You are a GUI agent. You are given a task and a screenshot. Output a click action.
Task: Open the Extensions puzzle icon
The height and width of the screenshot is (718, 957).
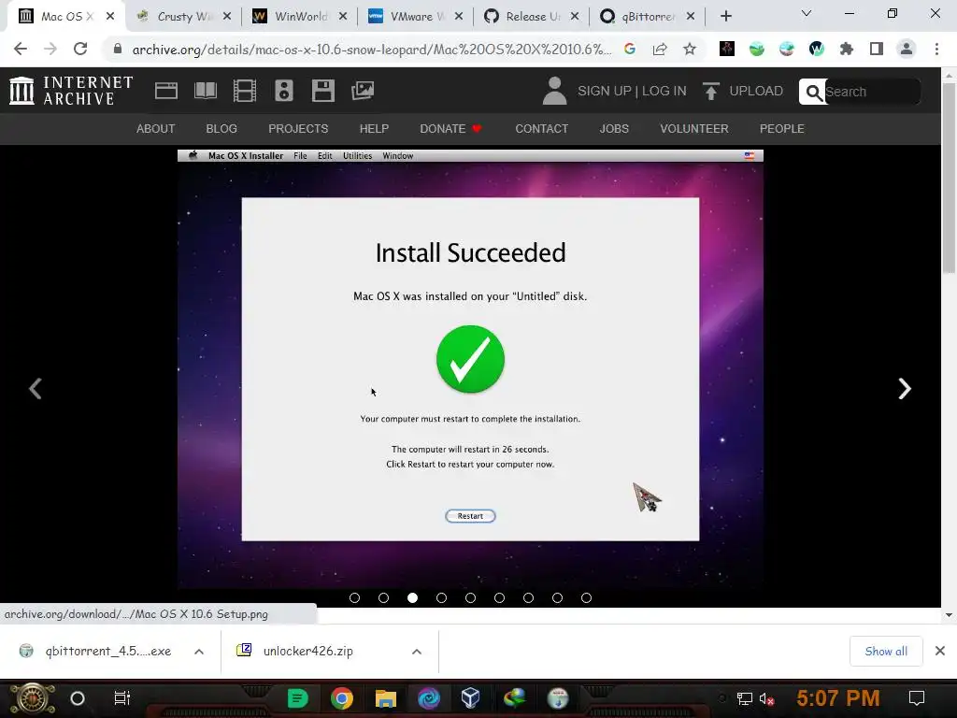click(847, 49)
